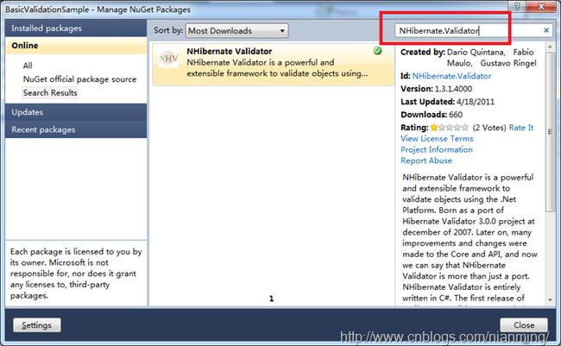Clear search with the X icon
This screenshot has height=346, width=561.
tap(546, 30)
